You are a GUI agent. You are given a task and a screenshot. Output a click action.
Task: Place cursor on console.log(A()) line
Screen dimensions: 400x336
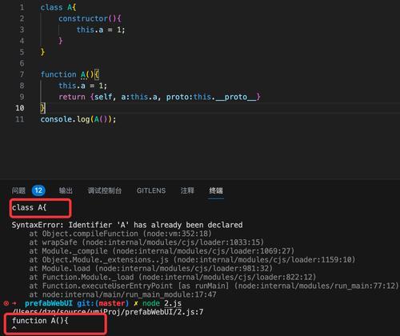(x=78, y=119)
